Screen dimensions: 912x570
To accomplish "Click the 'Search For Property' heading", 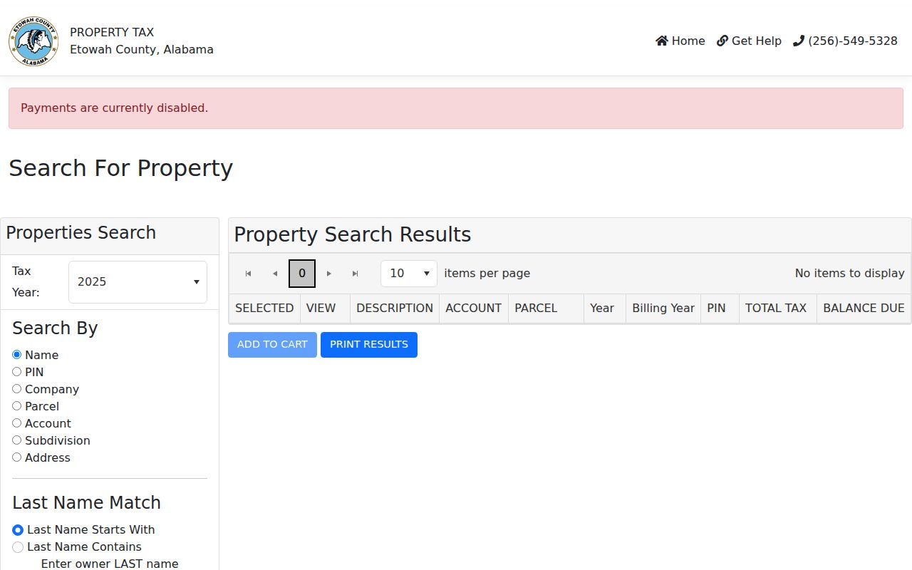I will [x=121, y=168].
